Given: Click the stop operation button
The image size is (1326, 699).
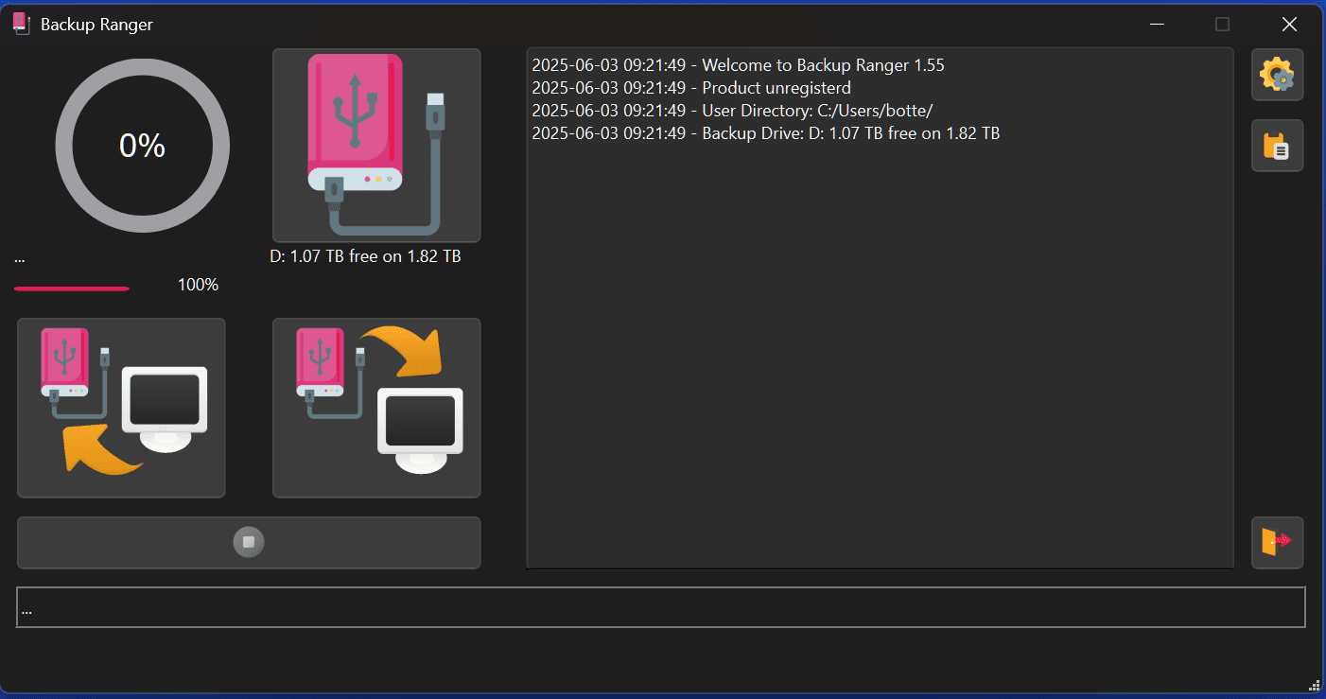Looking at the screenshot, I should click(249, 543).
